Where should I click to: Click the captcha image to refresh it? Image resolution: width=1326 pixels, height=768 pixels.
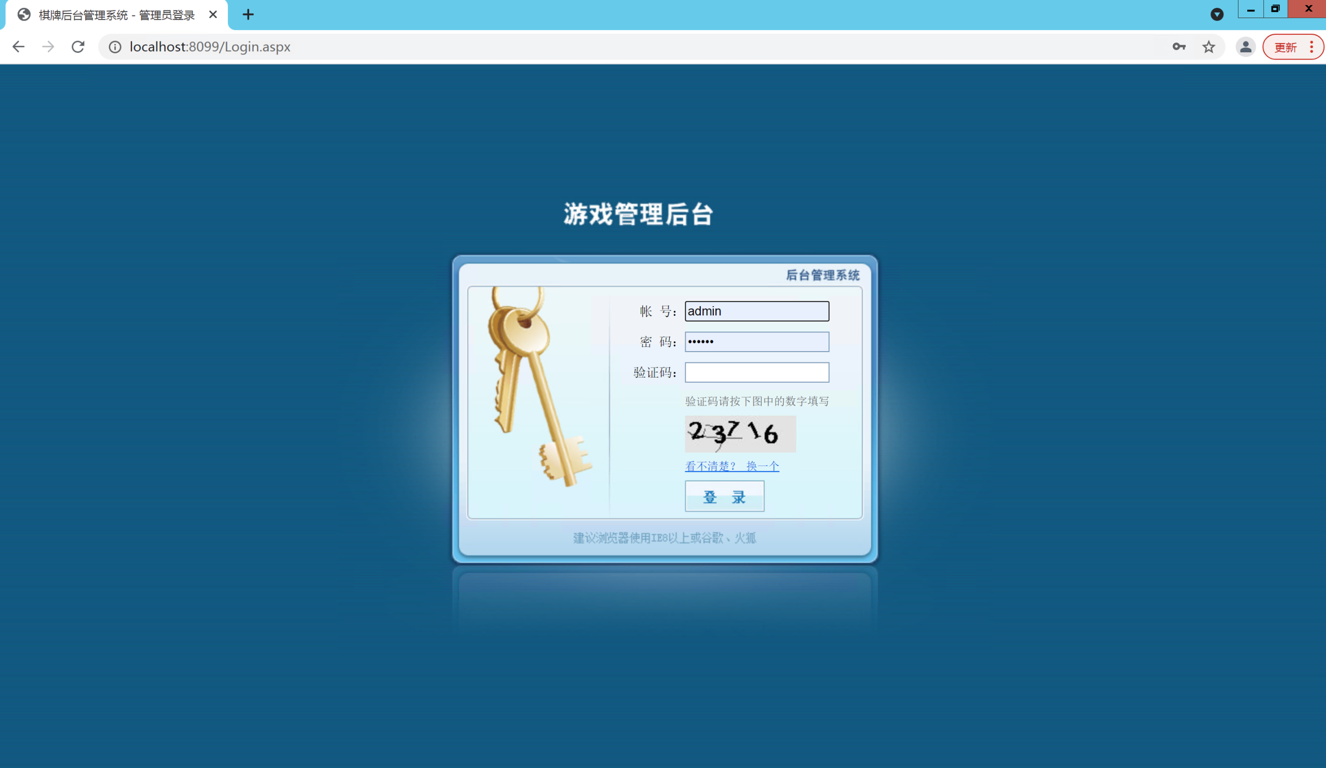point(740,434)
